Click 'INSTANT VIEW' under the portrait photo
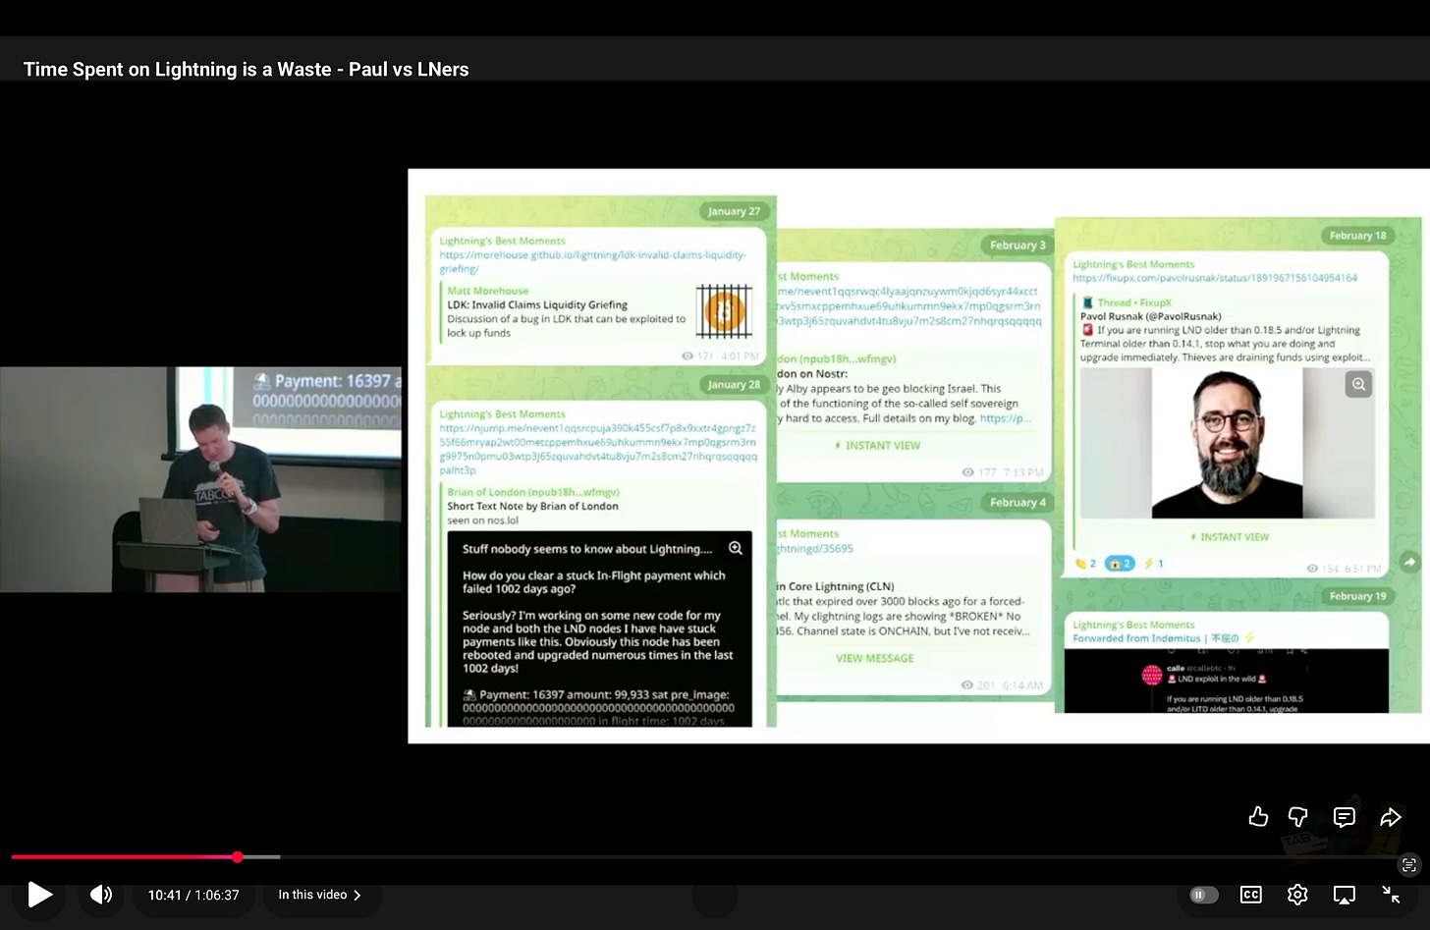Viewport: 1430px width, 930px height. (x=1230, y=537)
